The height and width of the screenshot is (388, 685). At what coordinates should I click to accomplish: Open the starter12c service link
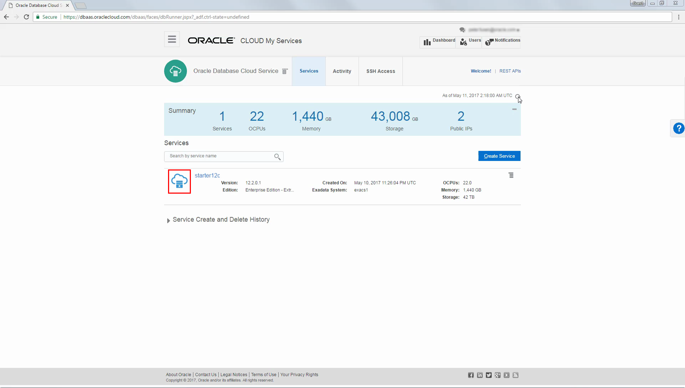pos(207,175)
